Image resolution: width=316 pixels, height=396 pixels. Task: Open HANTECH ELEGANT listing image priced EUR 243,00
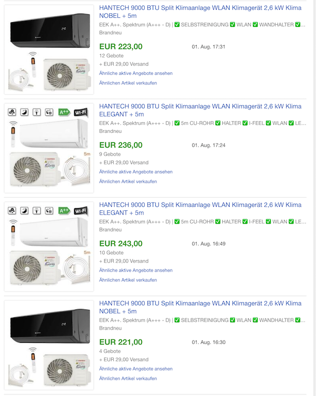coord(49,246)
